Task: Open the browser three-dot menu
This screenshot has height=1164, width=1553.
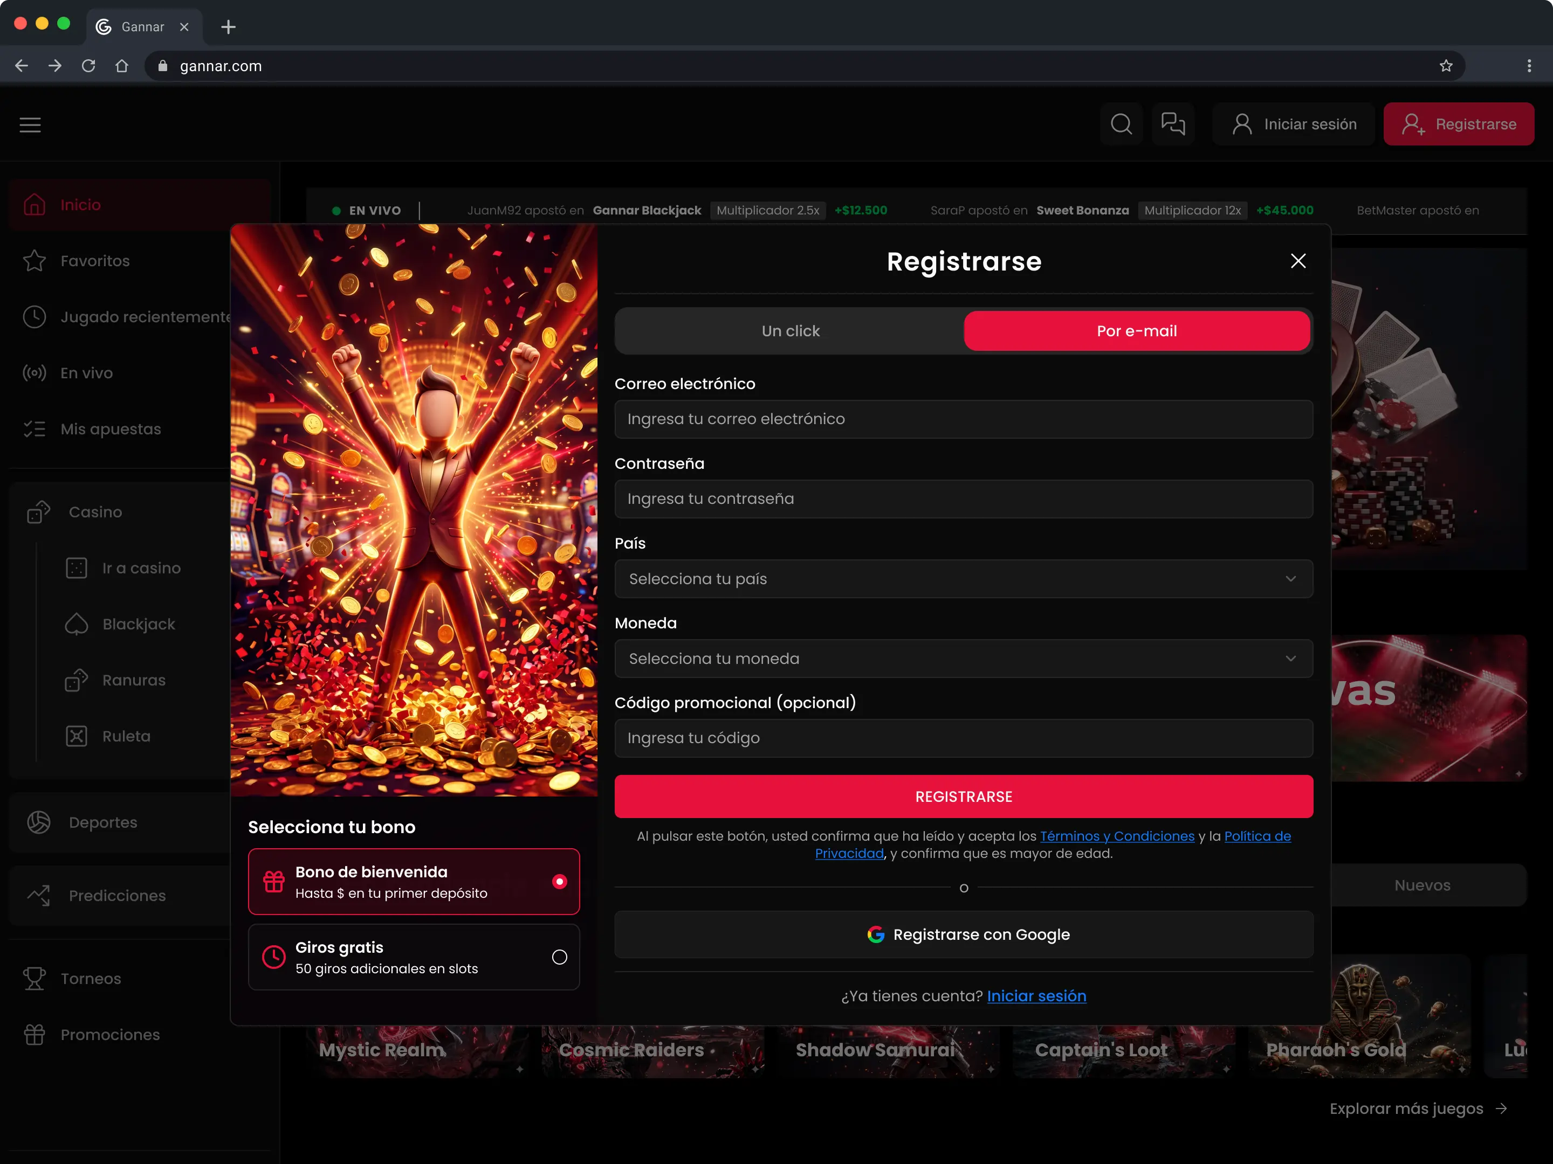Action: tap(1529, 66)
